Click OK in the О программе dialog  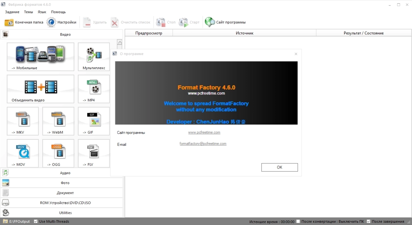(279, 167)
